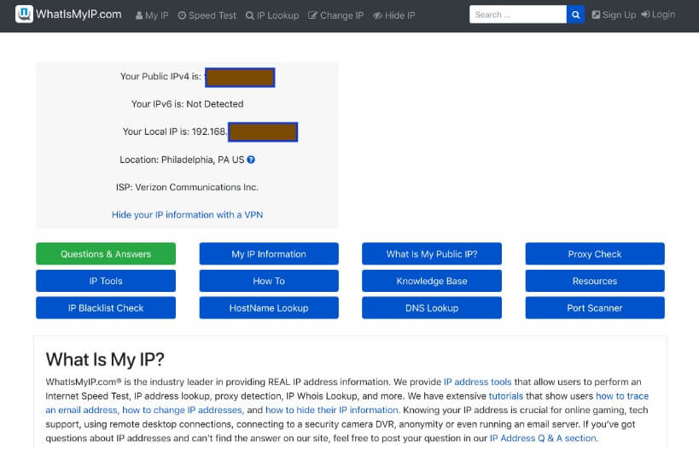
Task: Open IP Blacklist Check
Action: (106, 307)
